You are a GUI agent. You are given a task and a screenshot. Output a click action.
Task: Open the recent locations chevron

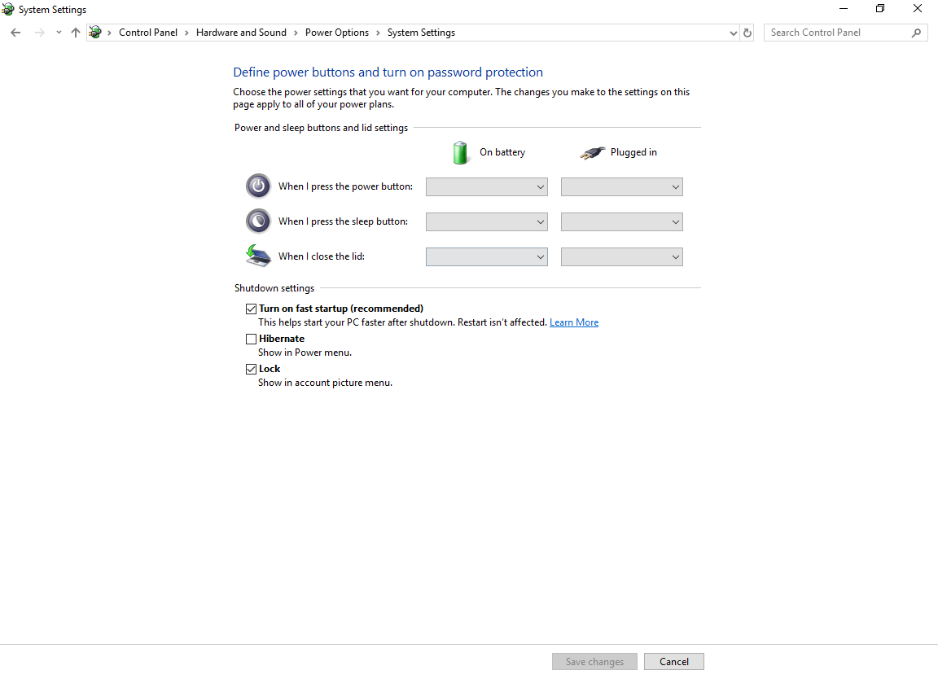click(x=59, y=33)
